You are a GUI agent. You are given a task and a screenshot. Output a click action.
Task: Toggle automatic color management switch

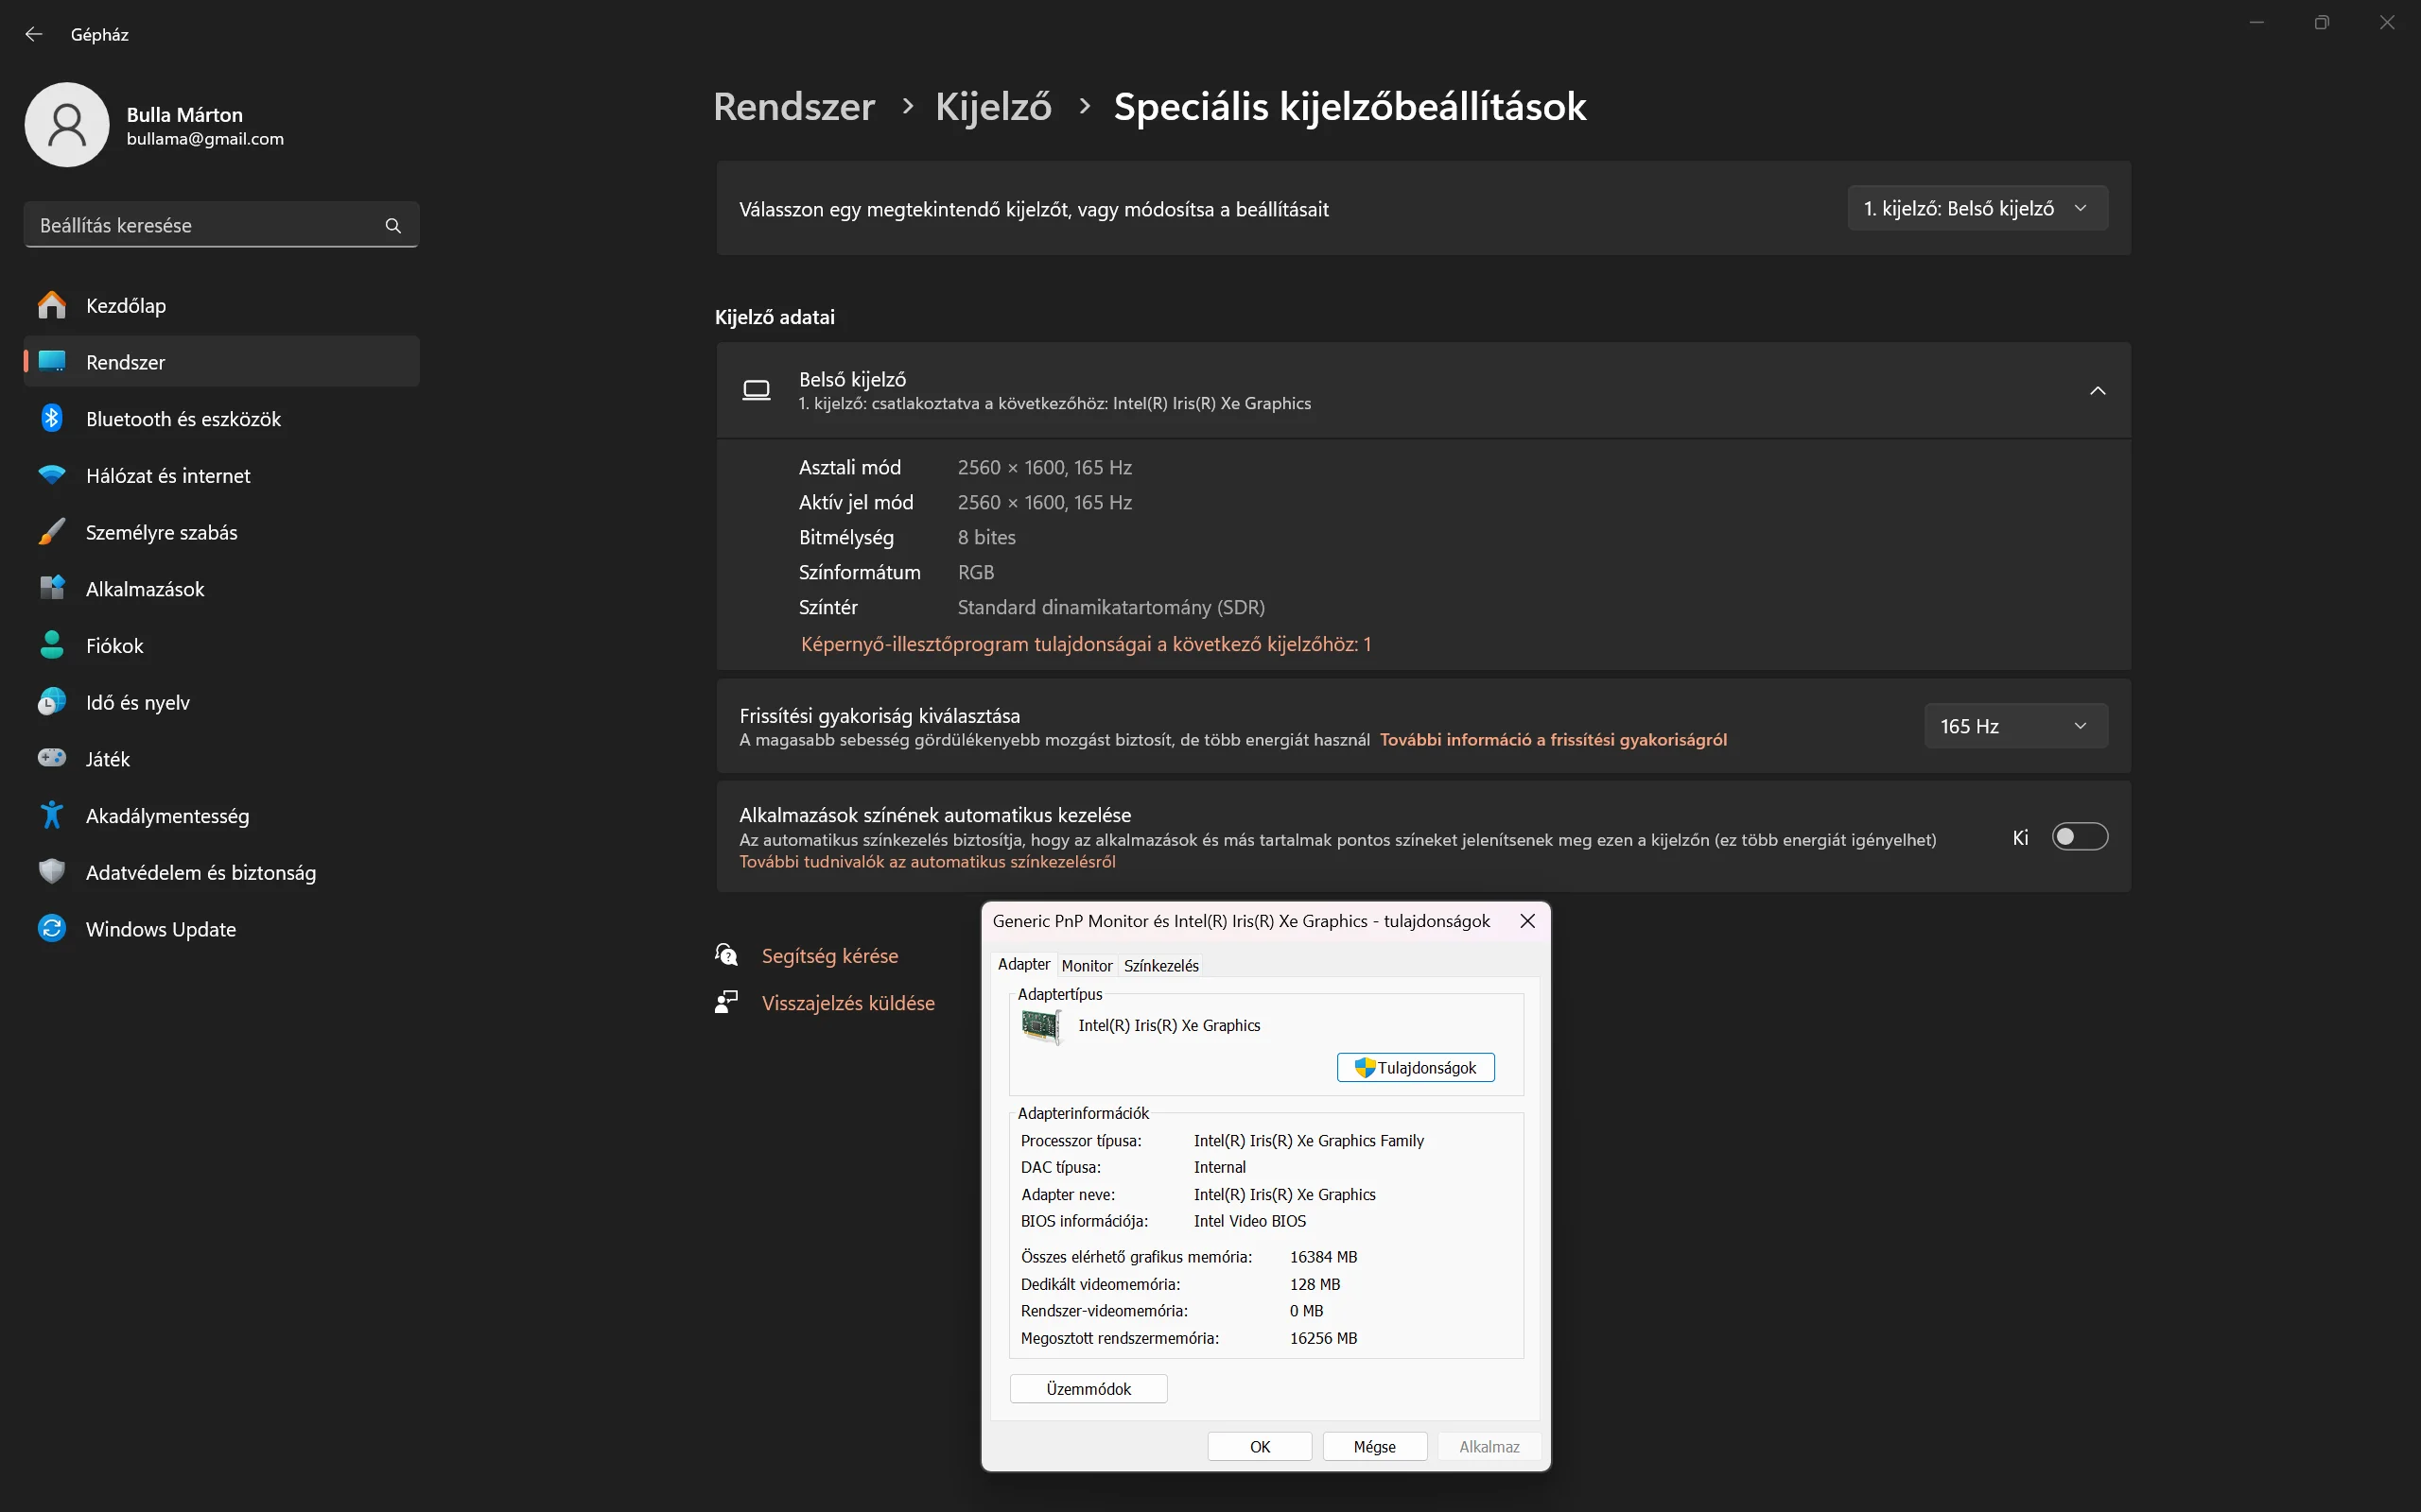tap(2079, 837)
